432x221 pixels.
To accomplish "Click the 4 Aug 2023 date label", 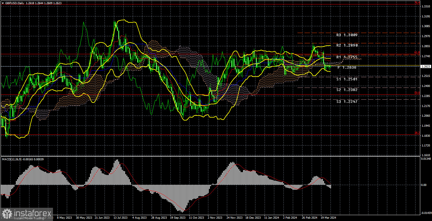I will 139,218.
